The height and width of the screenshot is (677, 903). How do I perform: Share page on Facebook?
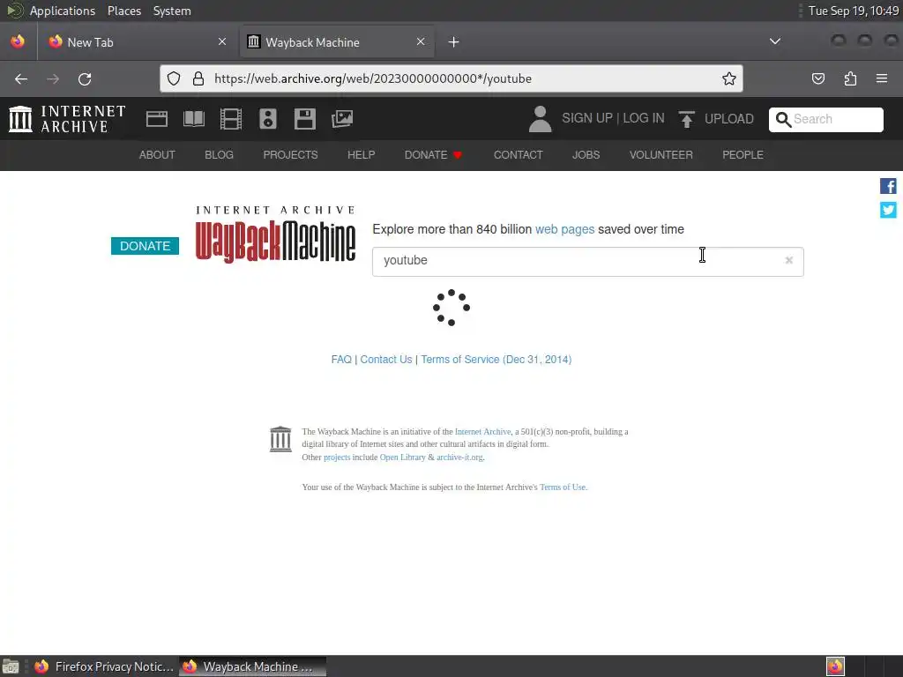[888, 186]
